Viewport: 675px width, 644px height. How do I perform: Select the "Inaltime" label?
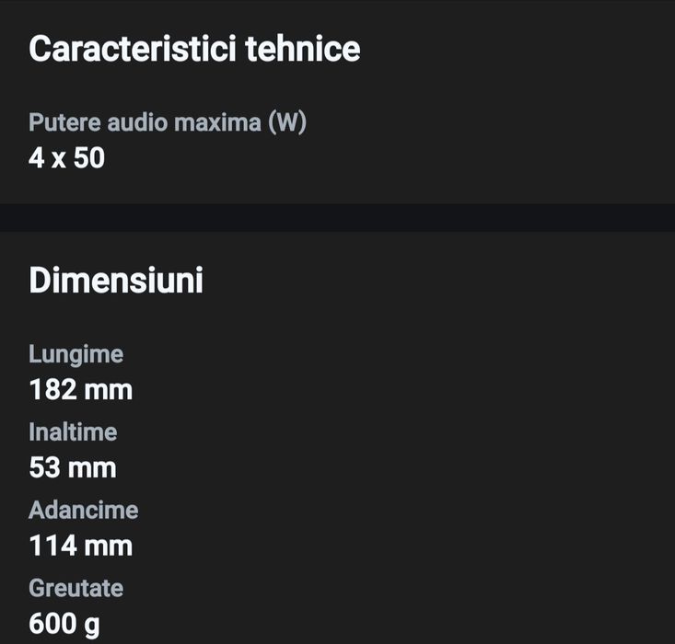coord(73,432)
